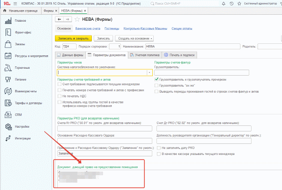The width and height of the screenshot is (282, 190).
Task: Toggle Не печатать НДС checkbox
Action: coord(60,96)
